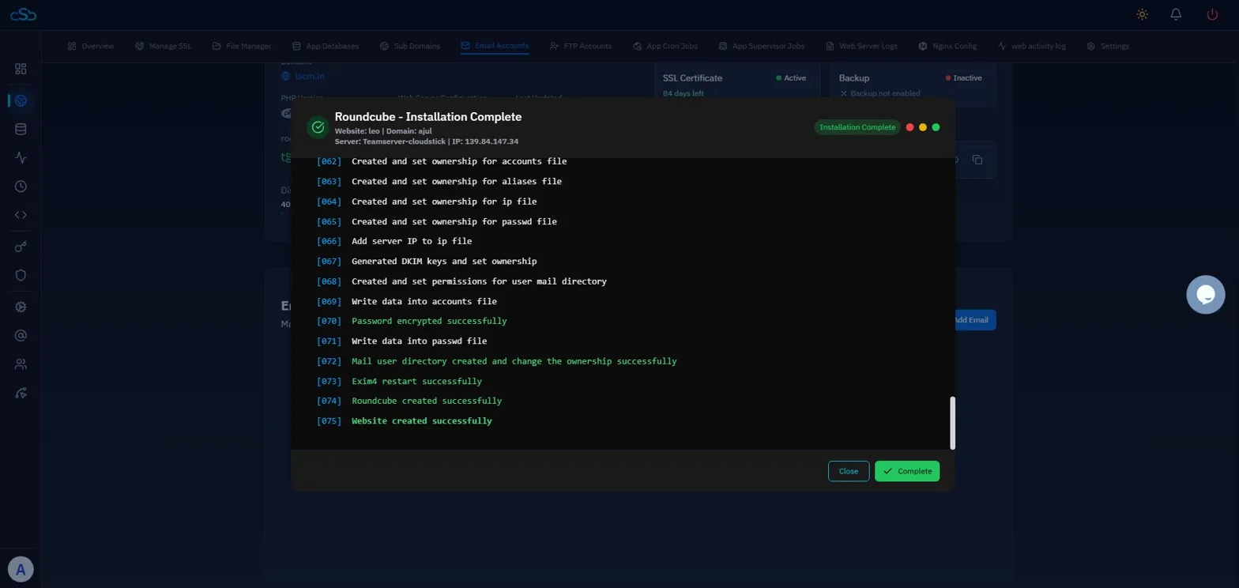Click the red power logout icon
The width and height of the screenshot is (1239, 588).
[1212, 14]
